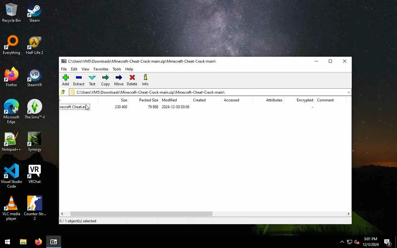
Task: Select The Sims 4 desktop icon
Action: pyautogui.click(x=34, y=110)
